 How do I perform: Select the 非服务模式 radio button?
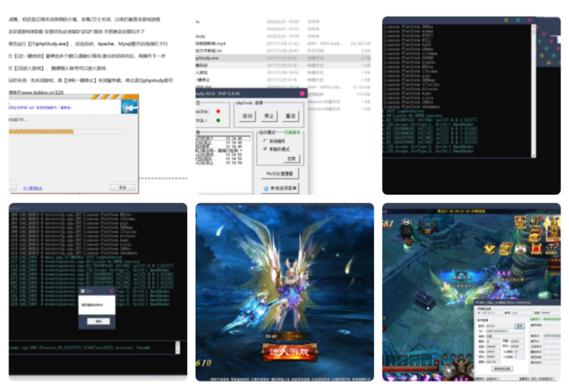pos(265,150)
